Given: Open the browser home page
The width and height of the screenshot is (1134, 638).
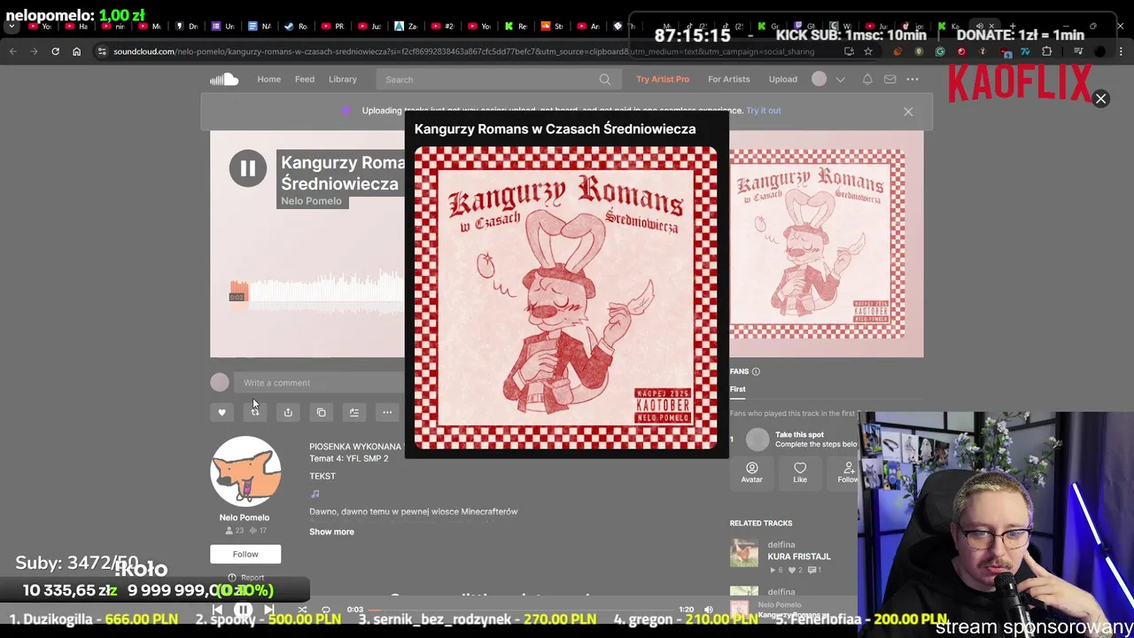Looking at the screenshot, I should click(76, 51).
